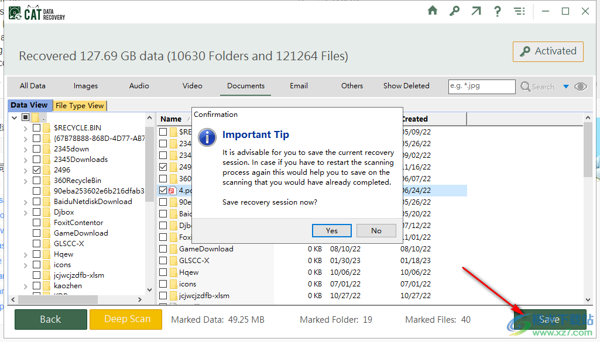The image size is (600, 342).
Task: Check the GameDownload checkbox in file list
Action: tap(163, 249)
